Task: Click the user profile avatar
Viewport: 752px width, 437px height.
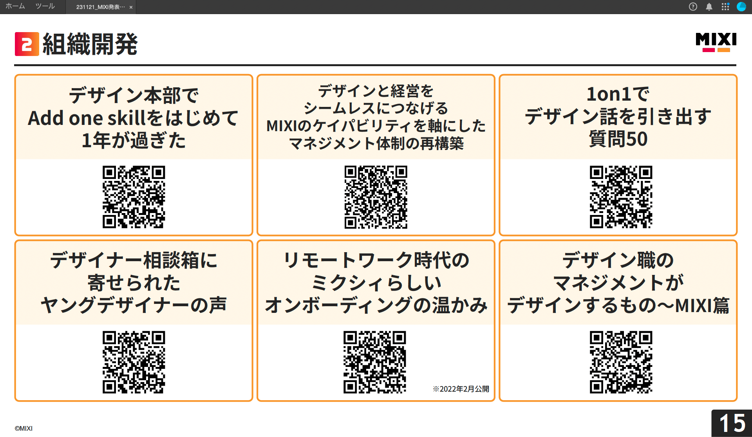Action: [741, 6]
